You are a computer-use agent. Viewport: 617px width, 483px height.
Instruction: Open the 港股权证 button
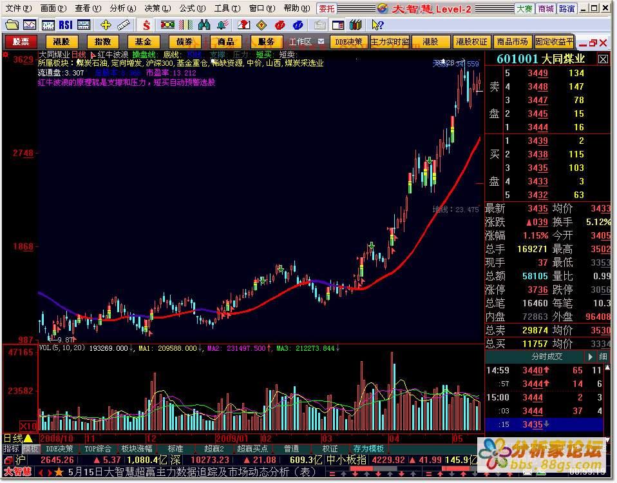(471, 42)
